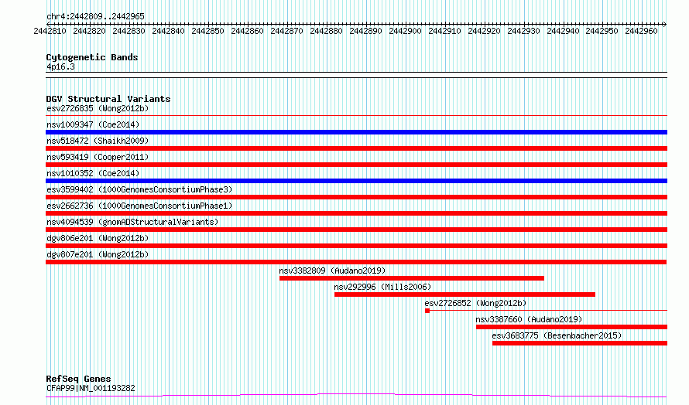Select variant label nsv3382809 (Audano2019)
This screenshot has width=689, height=405.
pos(332,271)
